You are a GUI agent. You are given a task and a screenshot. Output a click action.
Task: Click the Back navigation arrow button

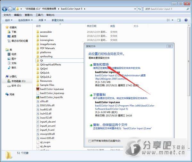click(x=4, y=9)
